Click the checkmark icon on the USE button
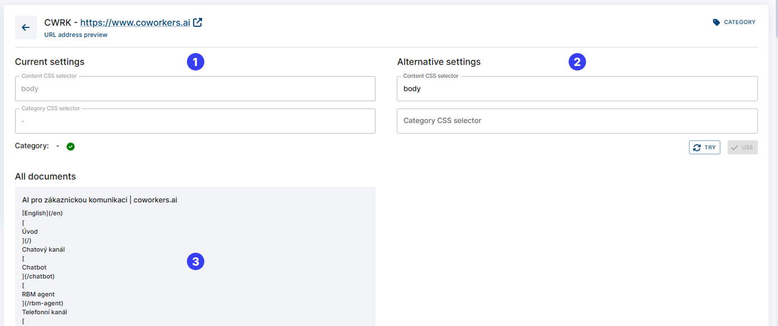Screen dimensions: 778x326 (734, 148)
